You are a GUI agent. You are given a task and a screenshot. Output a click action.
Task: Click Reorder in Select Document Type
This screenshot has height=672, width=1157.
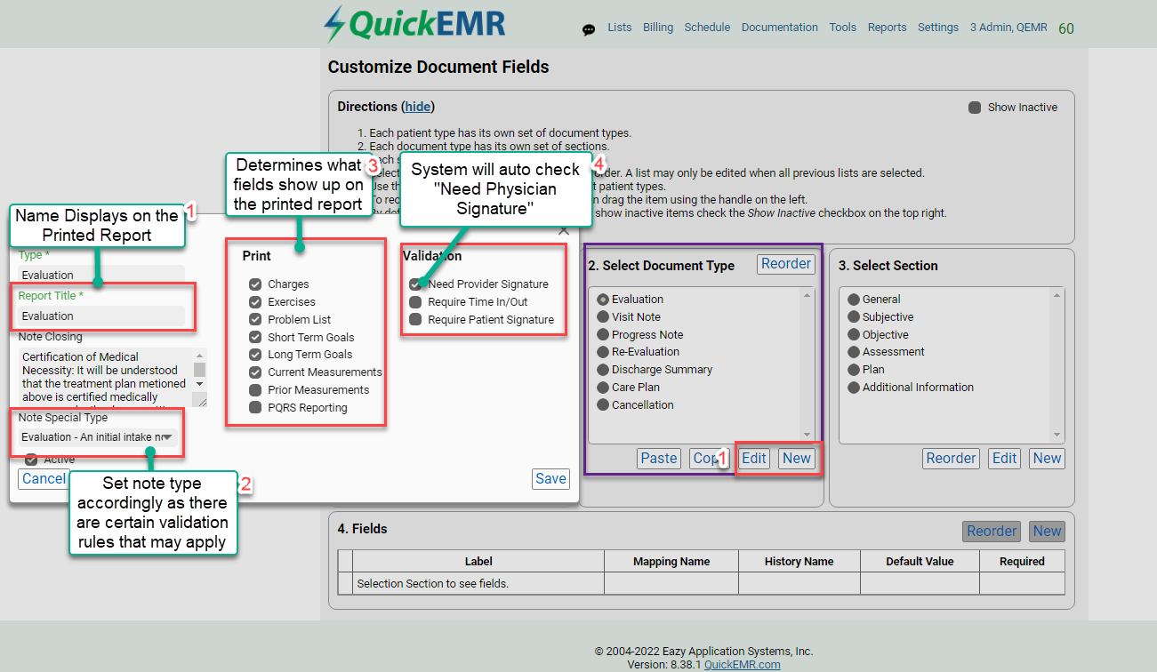(x=786, y=264)
